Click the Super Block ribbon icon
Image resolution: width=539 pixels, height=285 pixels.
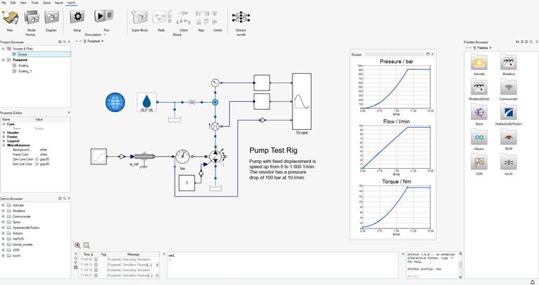point(139,17)
